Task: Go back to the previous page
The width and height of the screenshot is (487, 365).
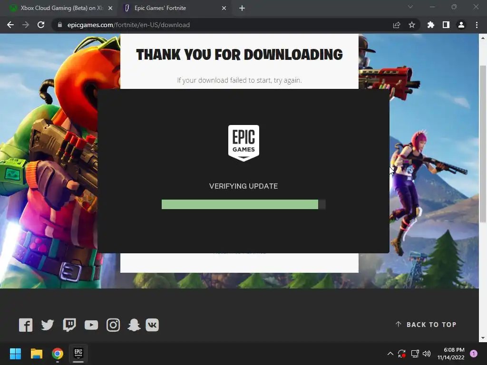Action: [x=10, y=25]
